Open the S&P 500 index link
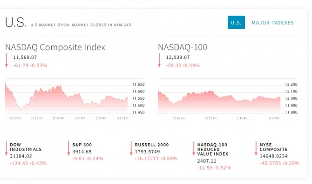Image resolution: width=312 pixels, height=184 pixels. click(82, 145)
